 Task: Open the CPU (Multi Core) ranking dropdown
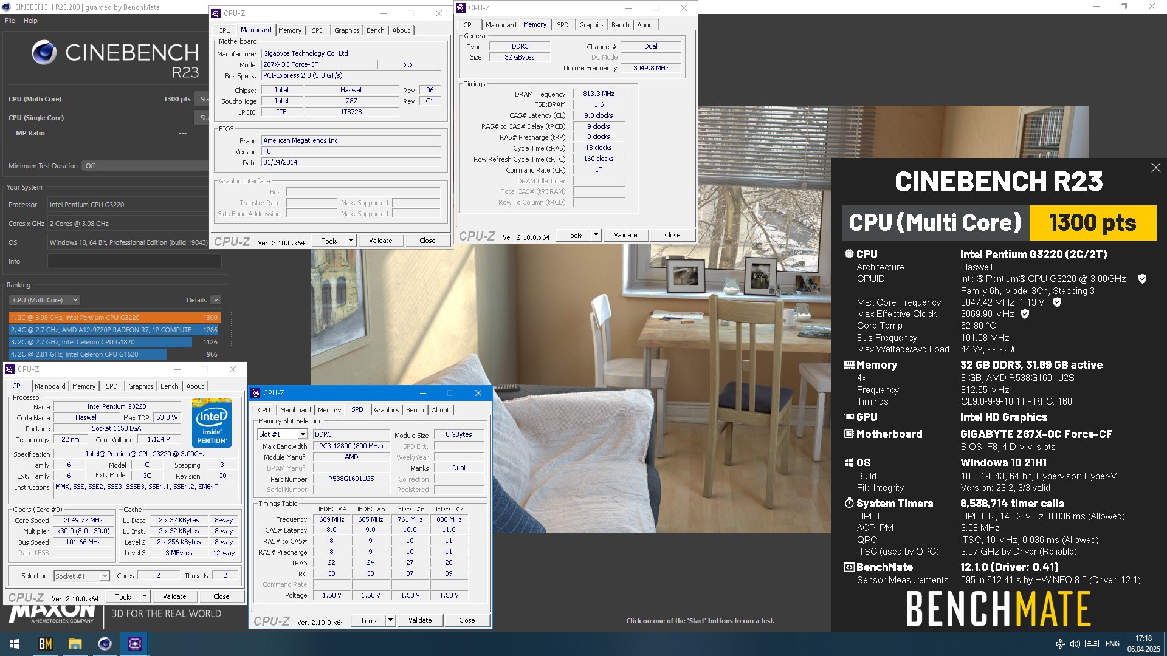46,300
